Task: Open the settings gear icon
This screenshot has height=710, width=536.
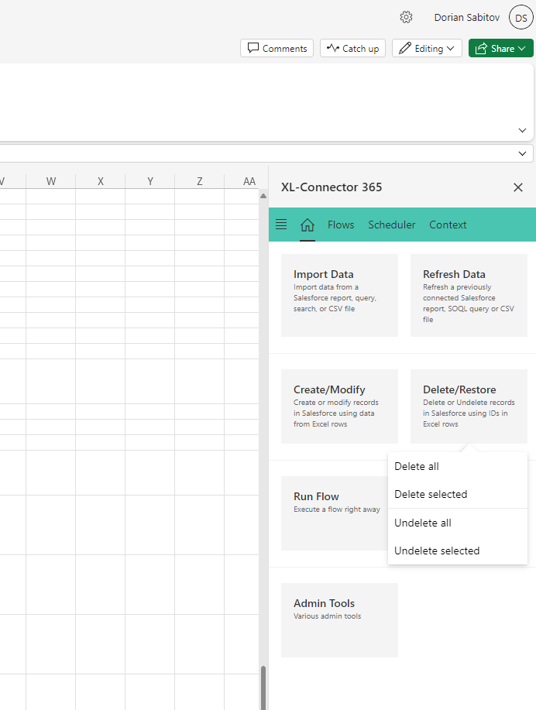Action: click(x=406, y=17)
